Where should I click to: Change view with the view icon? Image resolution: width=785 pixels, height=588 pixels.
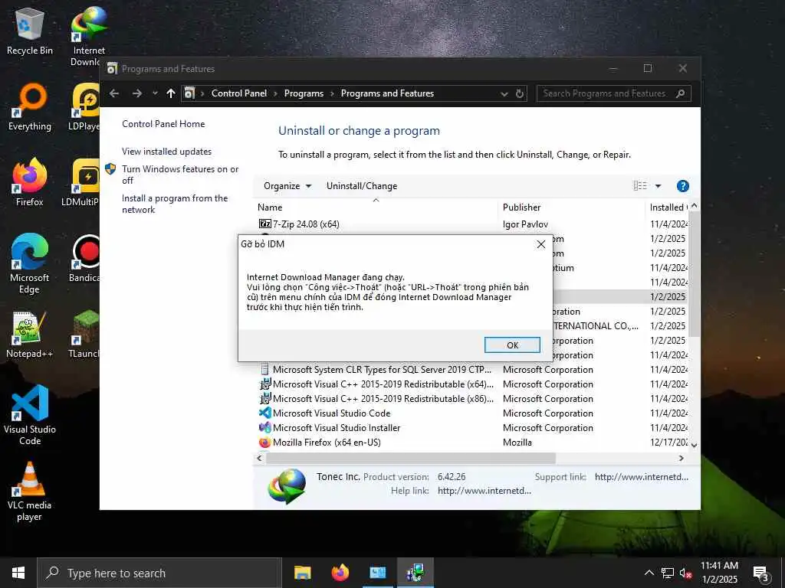click(x=640, y=186)
